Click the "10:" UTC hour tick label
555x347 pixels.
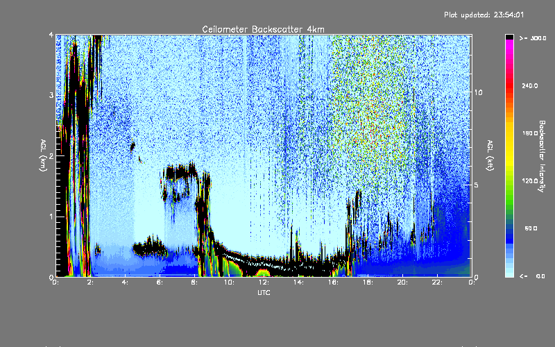[x=229, y=282]
